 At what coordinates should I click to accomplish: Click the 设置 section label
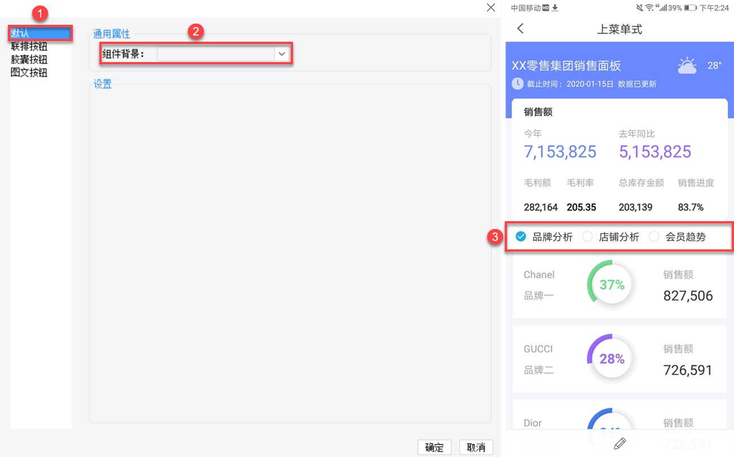pos(103,84)
